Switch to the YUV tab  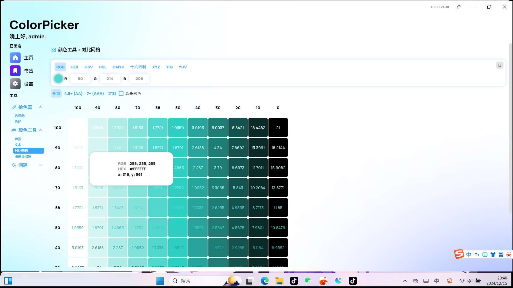[183, 67]
